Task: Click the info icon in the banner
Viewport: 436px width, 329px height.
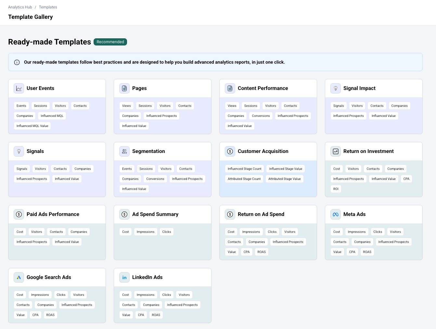Action: pyautogui.click(x=17, y=62)
